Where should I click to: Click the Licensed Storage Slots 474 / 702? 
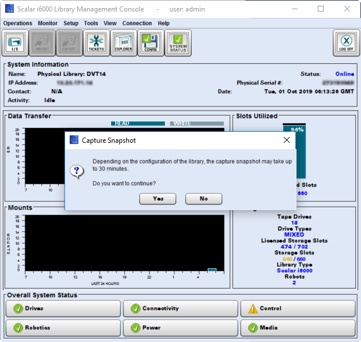[294, 246]
